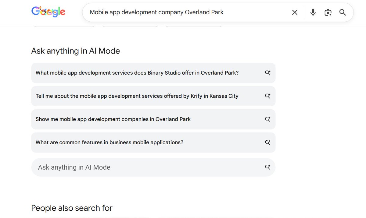Clear the search query with the X icon
This screenshot has width=366, height=218.
295,12
